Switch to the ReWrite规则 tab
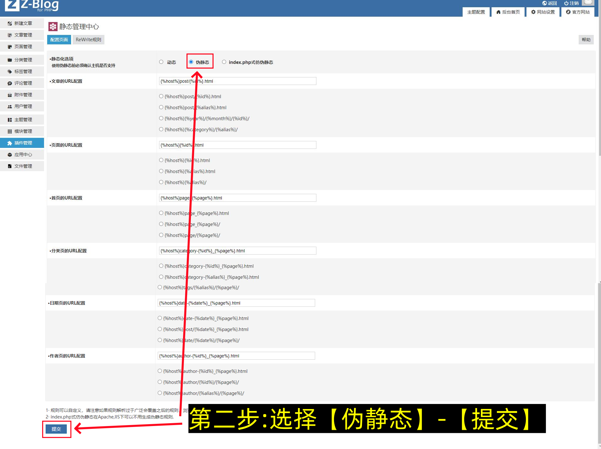Viewport: 601px width, 449px height. 88,39
